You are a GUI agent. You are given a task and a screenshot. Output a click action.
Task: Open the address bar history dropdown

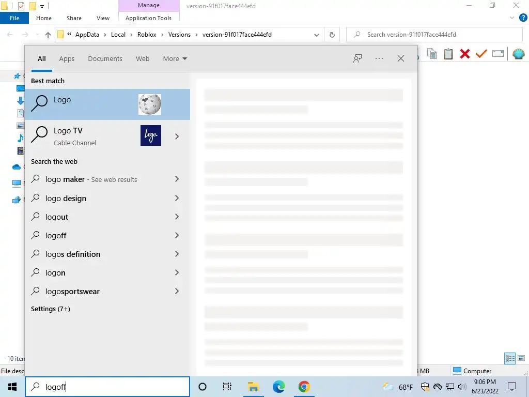(x=317, y=35)
